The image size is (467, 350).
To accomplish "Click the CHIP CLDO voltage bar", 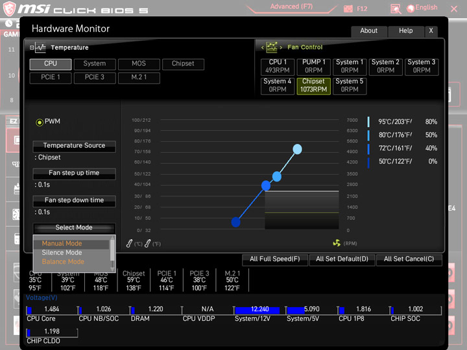I will (52, 332).
